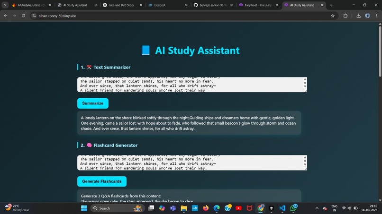382x214 pixels.
Task: Open Task View from taskbar
Action: (151, 208)
